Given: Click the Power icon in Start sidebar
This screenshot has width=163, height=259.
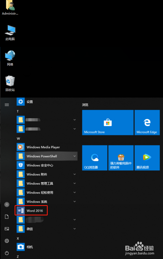Looking at the screenshot, I should (7, 253).
